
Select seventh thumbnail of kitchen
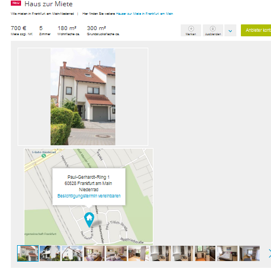point(161,254)
